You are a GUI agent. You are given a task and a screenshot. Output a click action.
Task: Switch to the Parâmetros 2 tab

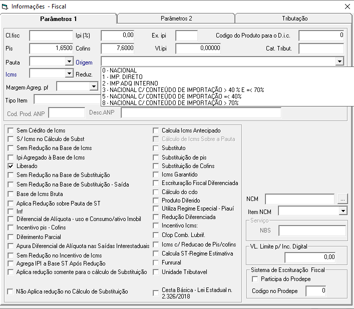click(176, 18)
